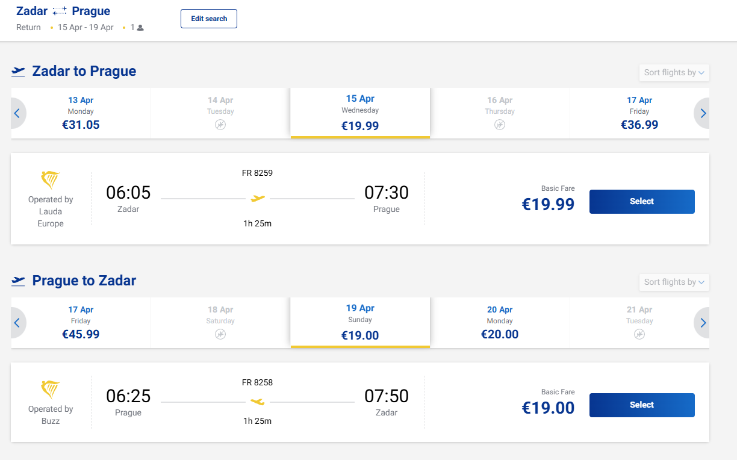
Task: Choose 20 Apr Monday return date tab
Action: (500, 323)
